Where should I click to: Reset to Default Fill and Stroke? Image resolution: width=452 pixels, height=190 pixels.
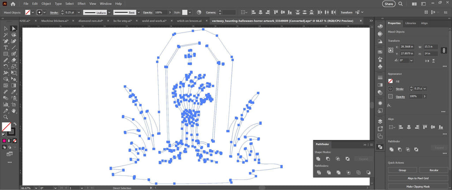(x=4, y=134)
